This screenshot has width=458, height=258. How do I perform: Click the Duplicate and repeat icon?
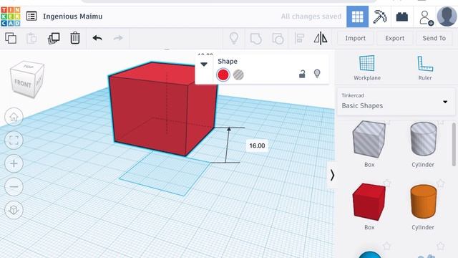pyautogui.click(x=54, y=38)
